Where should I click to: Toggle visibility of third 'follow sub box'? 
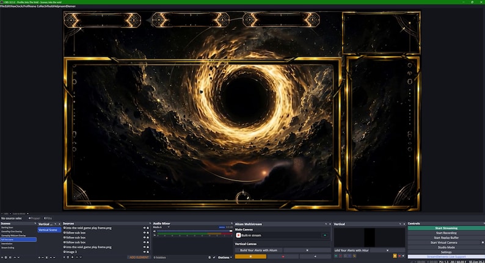coord(144,242)
